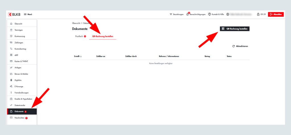Screen dimensions: 291x135
Task: Click the black QR-Rechnung bestellen button
Action: point(234,29)
